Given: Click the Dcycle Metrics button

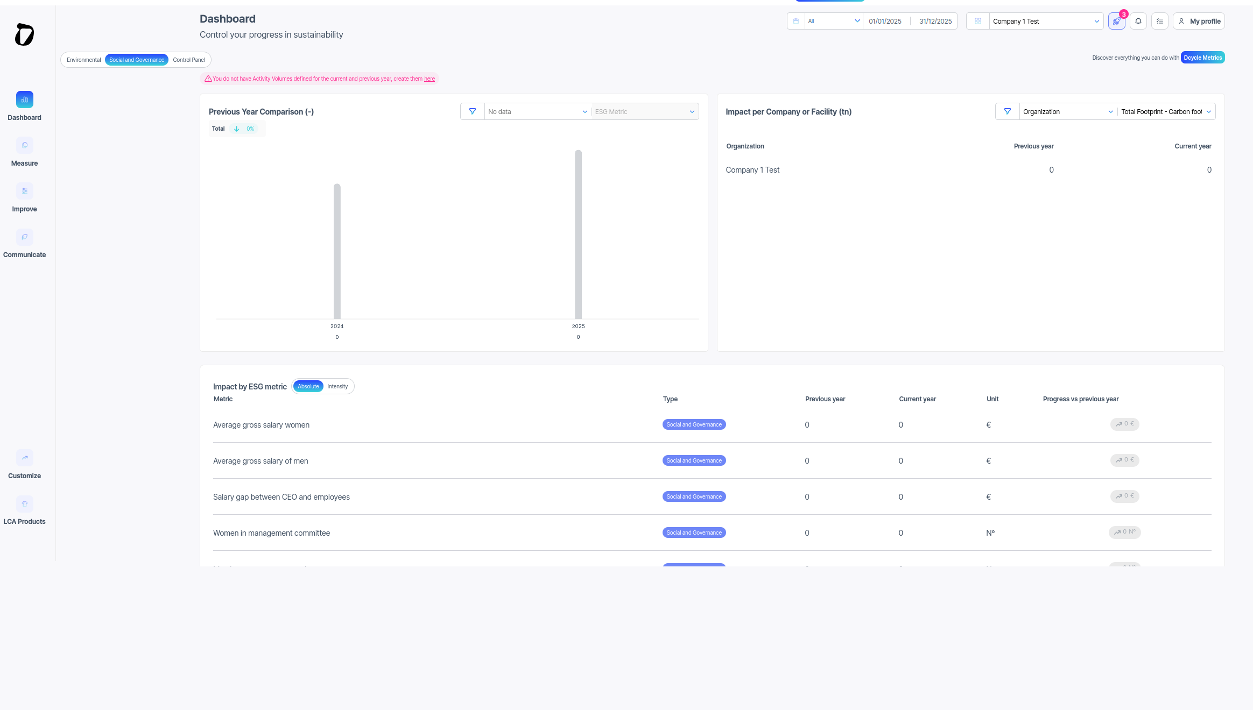Looking at the screenshot, I should pyautogui.click(x=1202, y=58).
